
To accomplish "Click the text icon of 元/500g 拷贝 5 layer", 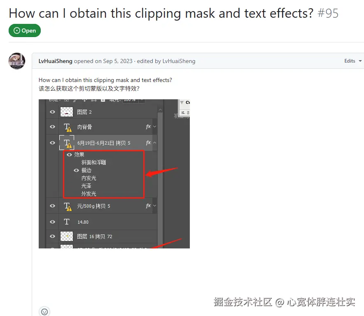I will [68, 206].
